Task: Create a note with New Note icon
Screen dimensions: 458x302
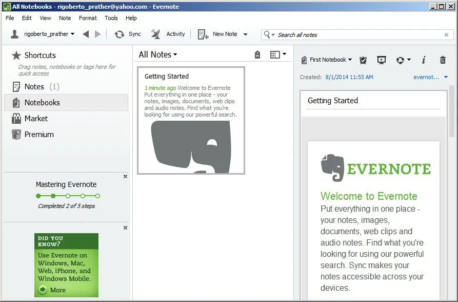Action: [203, 34]
